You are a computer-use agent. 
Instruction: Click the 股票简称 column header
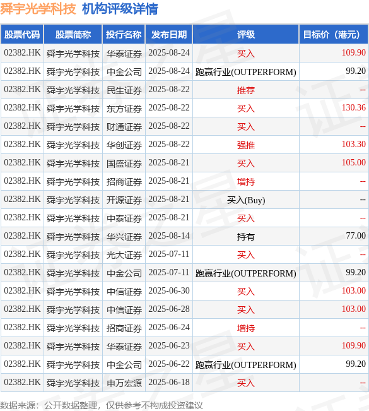[x=73, y=34]
